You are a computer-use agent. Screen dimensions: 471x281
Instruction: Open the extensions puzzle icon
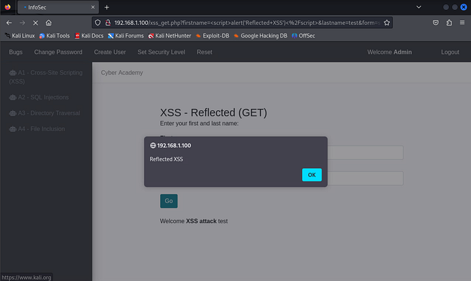pyautogui.click(x=449, y=22)
